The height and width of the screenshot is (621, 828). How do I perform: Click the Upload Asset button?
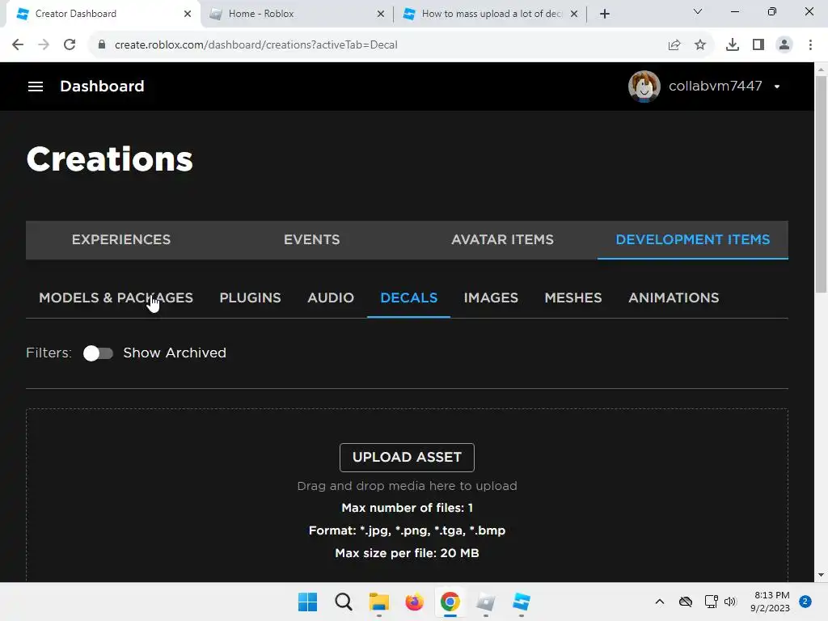(x=408, y=458)
